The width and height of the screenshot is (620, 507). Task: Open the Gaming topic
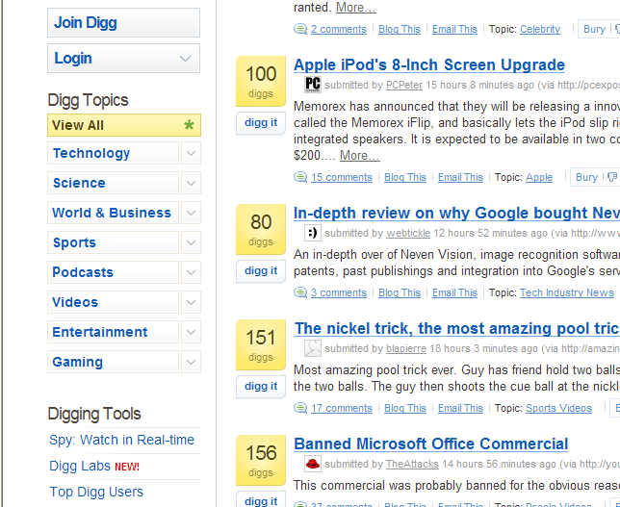click(113, 362)
